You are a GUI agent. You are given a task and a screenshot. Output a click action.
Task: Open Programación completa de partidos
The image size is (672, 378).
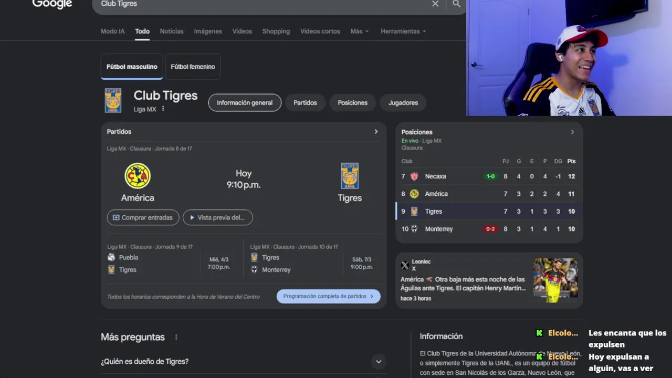329,296
